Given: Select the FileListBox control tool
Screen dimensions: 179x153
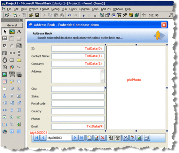Looking at the screenshot, I should (5, 67).
